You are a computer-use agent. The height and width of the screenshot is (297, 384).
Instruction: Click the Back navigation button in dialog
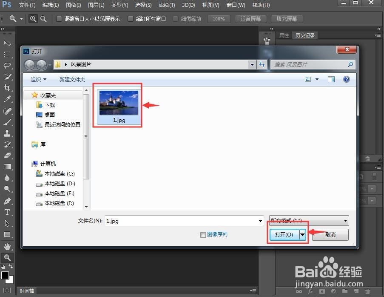30,65
